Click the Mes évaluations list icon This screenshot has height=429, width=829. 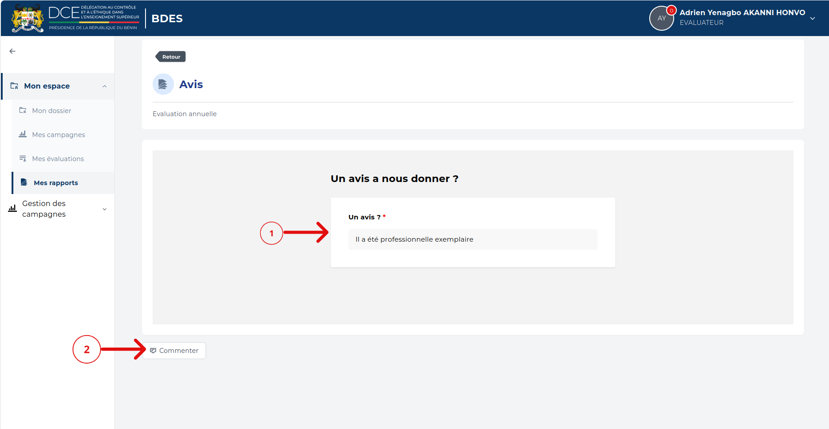click(x=23, y=158)
